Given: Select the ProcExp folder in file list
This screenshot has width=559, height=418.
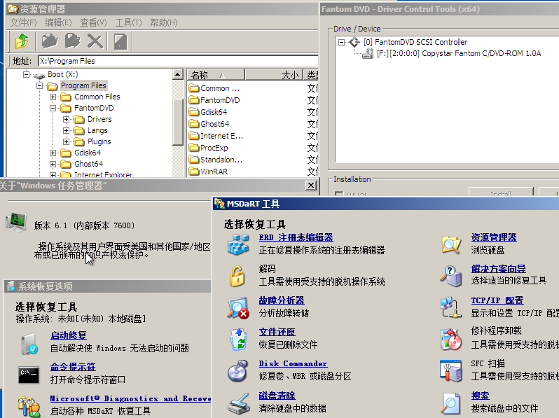Looking at the screenshot, I should (209, 148).
